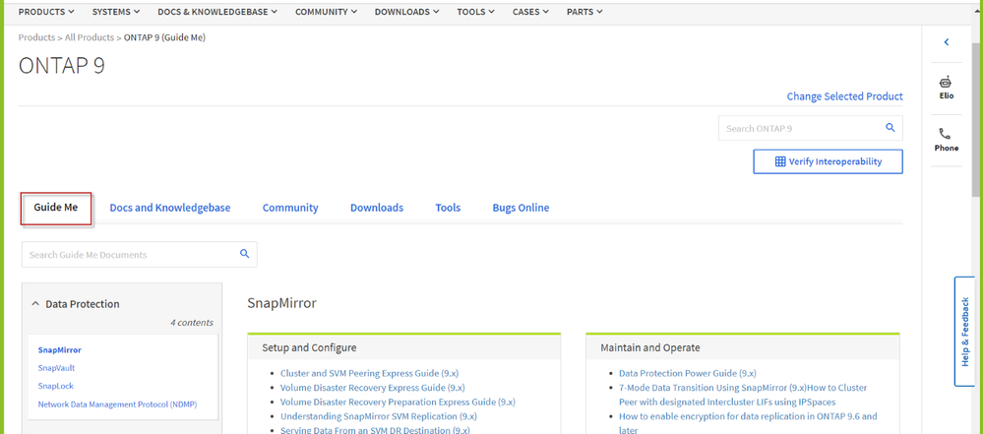983x434 pixels.
Task: Select SnapLock in the sidebar list
Action: pyautogui.click(x=56, y=386)
